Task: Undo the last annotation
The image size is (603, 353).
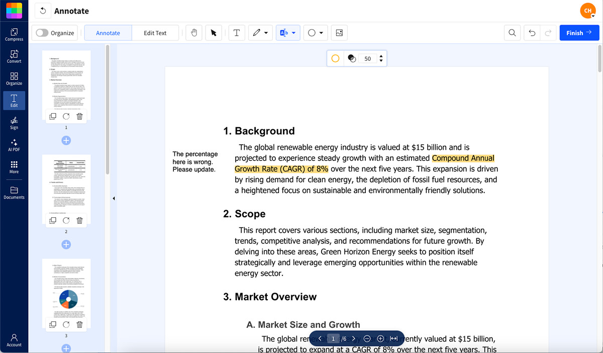Action: tap(532, 32)
